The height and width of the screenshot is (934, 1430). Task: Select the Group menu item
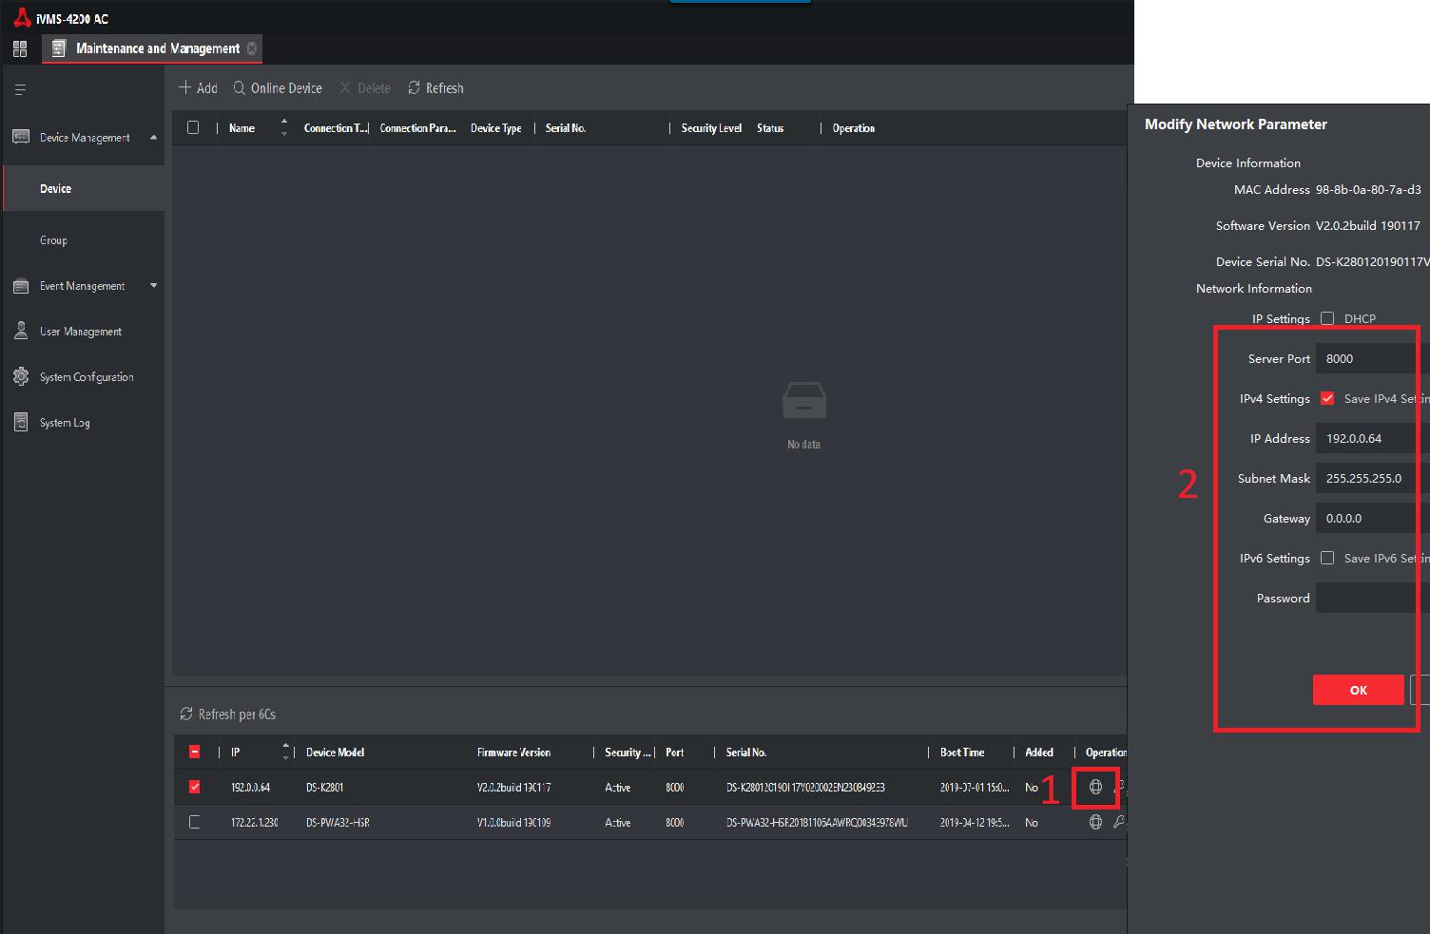pyautogui.click(x=54, y=240)
